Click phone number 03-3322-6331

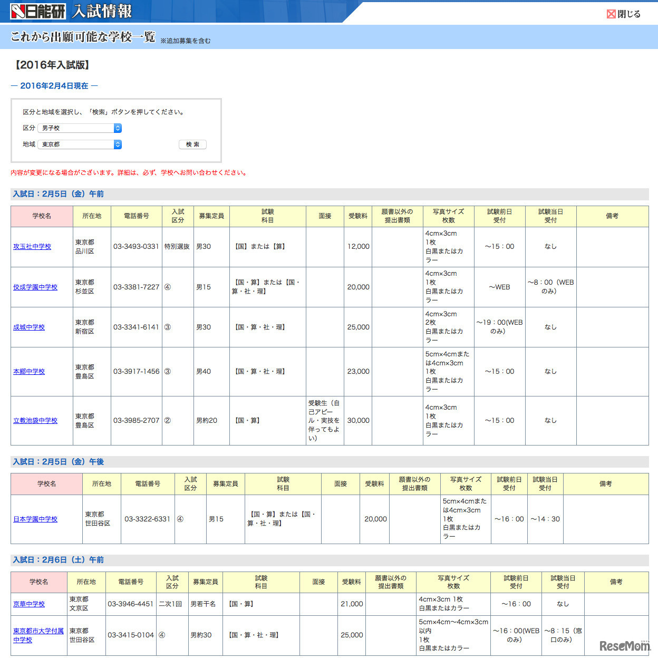click(x=147, y=519)
